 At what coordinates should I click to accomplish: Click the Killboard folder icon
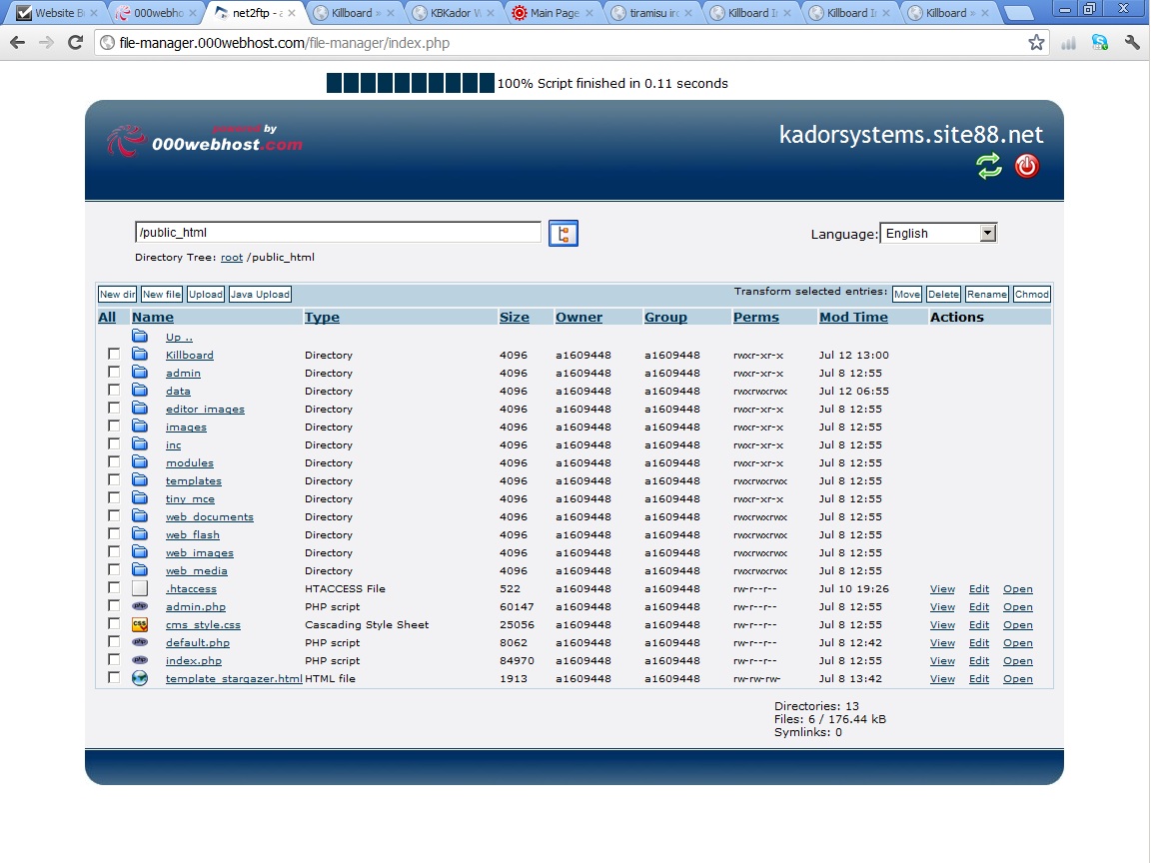pyautogui.click(x=140, y=355)
